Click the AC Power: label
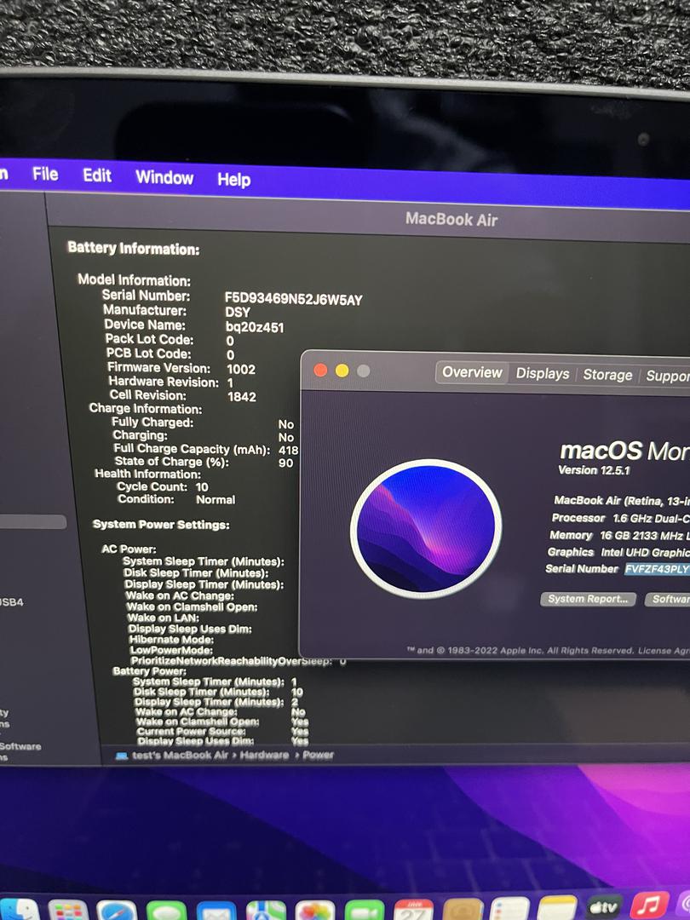Image resolution: width=690 pixels, height=920 pixels. 129,549
